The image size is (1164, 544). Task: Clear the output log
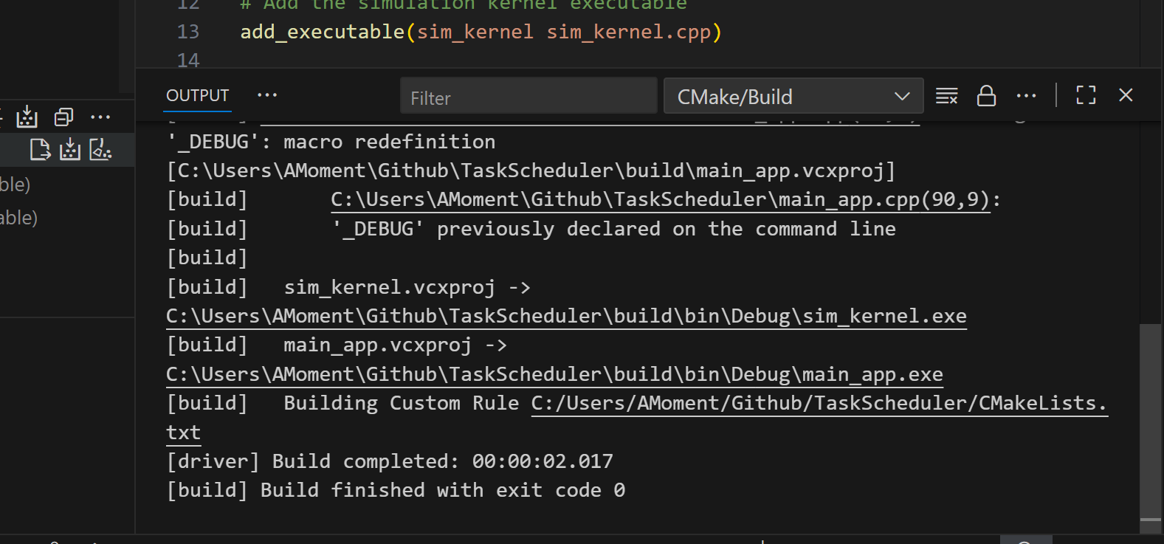pos(946,96)
